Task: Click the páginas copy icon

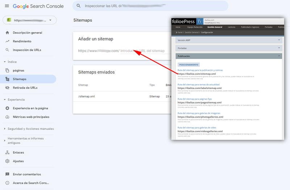Action: point(7,70)
